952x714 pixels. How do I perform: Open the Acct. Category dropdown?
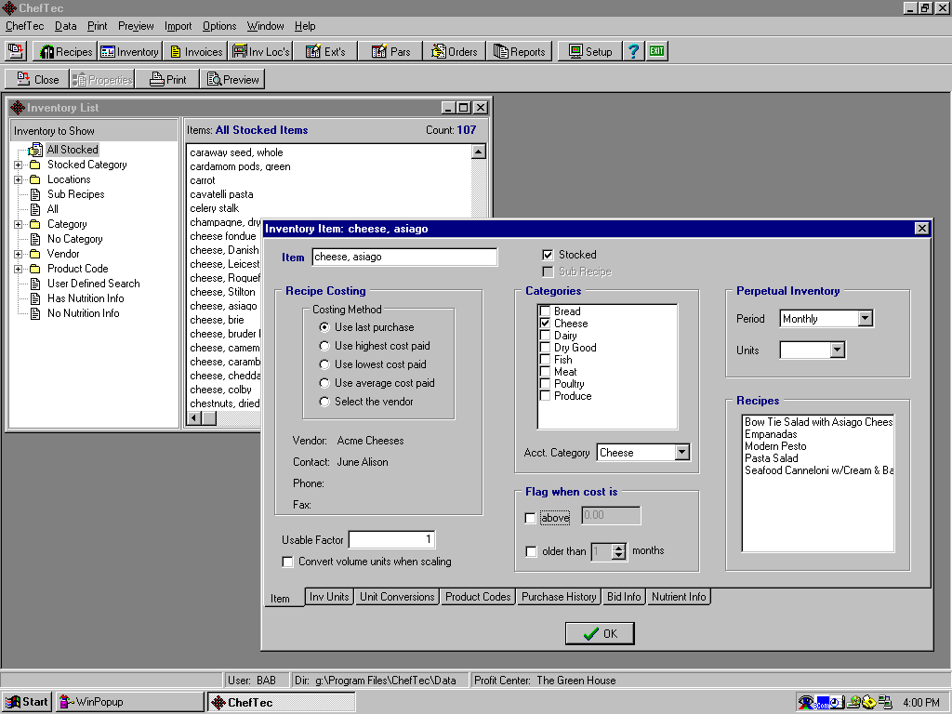coord(683,452)
